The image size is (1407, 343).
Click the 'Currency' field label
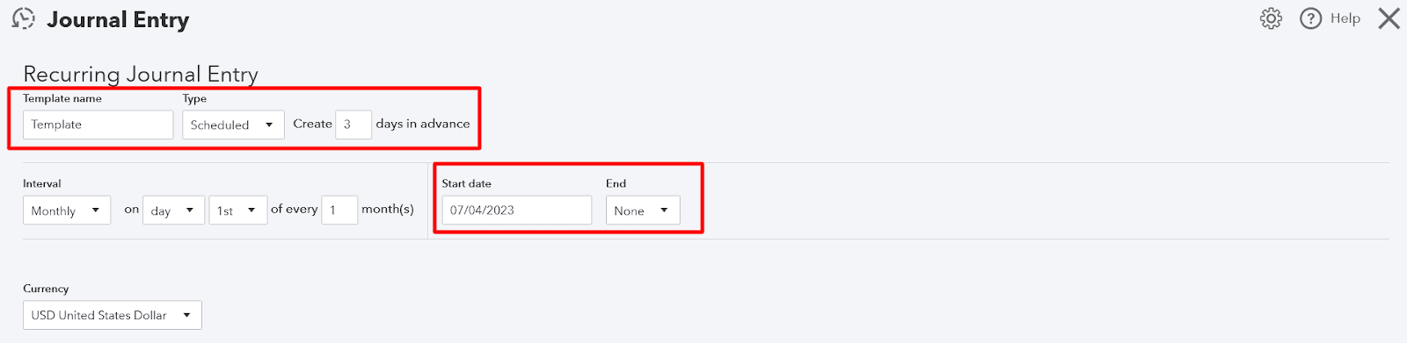[x=46, y=289]
